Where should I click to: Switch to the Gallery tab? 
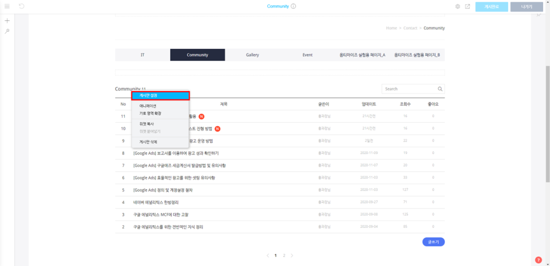click(253, 55)
